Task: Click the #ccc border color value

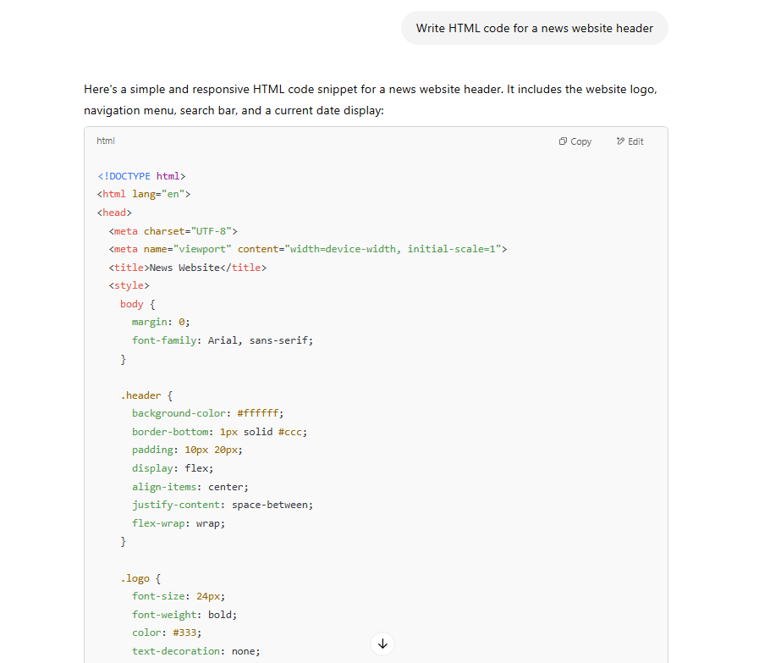Action: coord(292,432)
